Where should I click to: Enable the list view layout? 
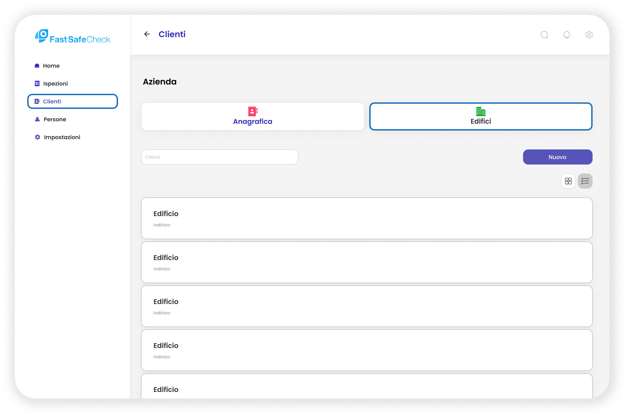pyautogui.click(x=585, y=181)
